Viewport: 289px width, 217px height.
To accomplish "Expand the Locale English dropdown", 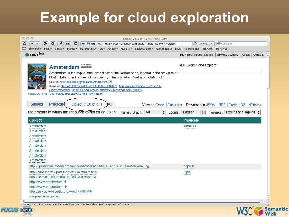I will pos(193,112).
